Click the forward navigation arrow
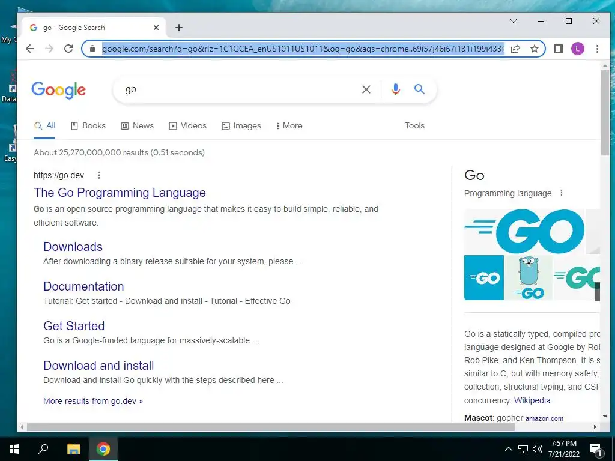Viewport: 615px width, 461px height. (49, 49)
